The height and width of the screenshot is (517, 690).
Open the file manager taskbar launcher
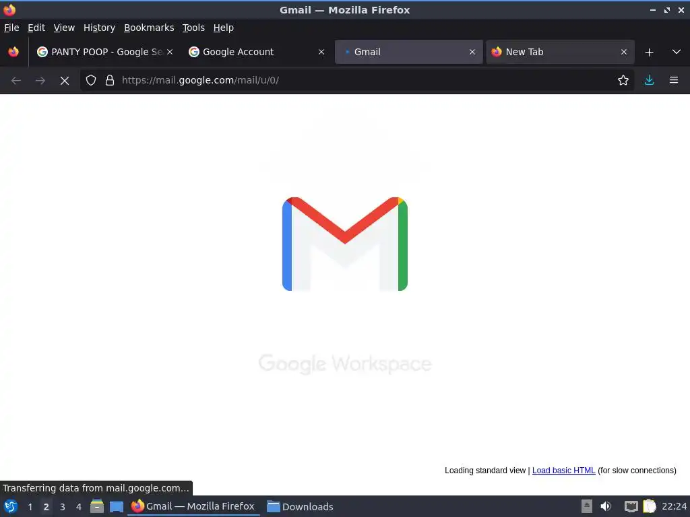pyautogui.click(x=97, y=506)
